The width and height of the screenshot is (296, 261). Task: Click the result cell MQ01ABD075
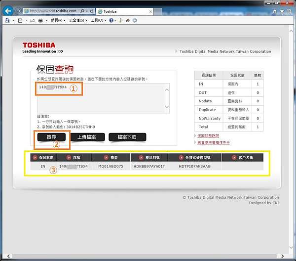click(x=111, y=166)
